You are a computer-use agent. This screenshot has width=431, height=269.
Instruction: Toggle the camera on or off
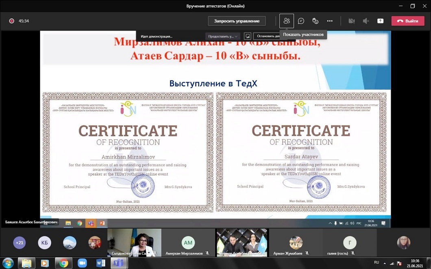(x=352, y=21)
